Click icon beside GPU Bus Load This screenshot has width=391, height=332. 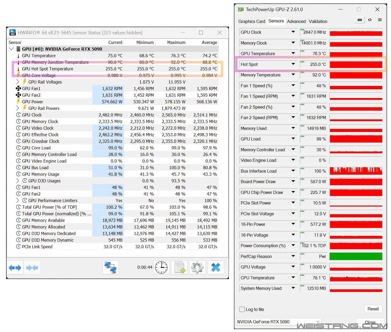(x=18, y=168)
